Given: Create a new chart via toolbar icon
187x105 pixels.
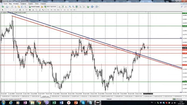Looking at the screenshot, I should click(3, 7).
